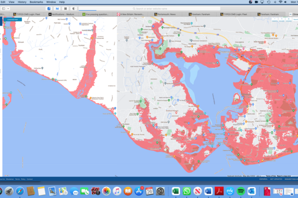Image resolution: width=298 pixels, height=198 pixels.
Task: Click the volume icon in the menu bar
Action: [286, 2]
